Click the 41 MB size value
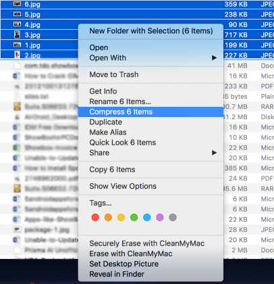Screen dimensions: 274x284 click(x=238, y=66)
